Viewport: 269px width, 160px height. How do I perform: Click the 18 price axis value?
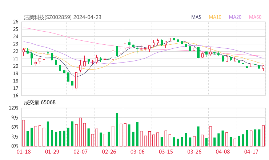click(16, 81)
